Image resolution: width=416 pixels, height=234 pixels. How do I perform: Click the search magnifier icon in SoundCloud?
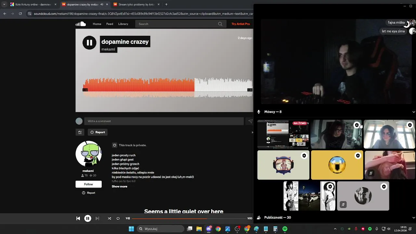[x=220, y=24]
